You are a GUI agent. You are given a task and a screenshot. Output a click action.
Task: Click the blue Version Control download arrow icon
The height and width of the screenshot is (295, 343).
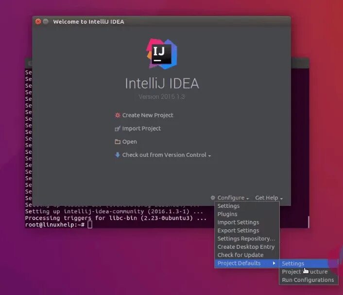pyautogui.click(x=118, y=155)
